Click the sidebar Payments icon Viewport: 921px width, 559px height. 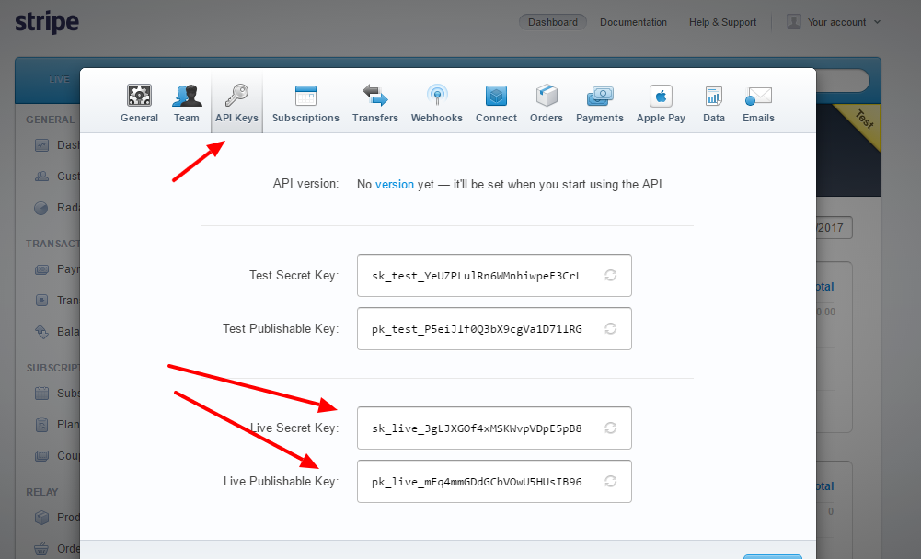click(41, 269)
